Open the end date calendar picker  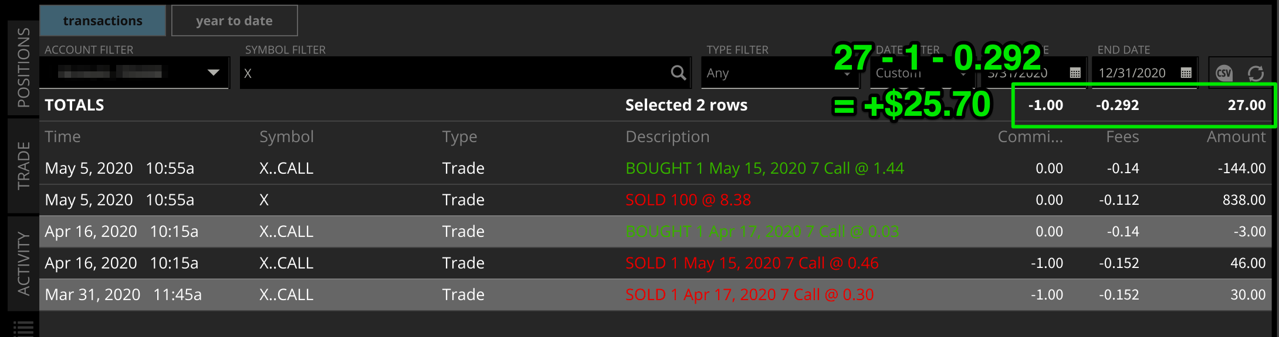point(1186,73)
